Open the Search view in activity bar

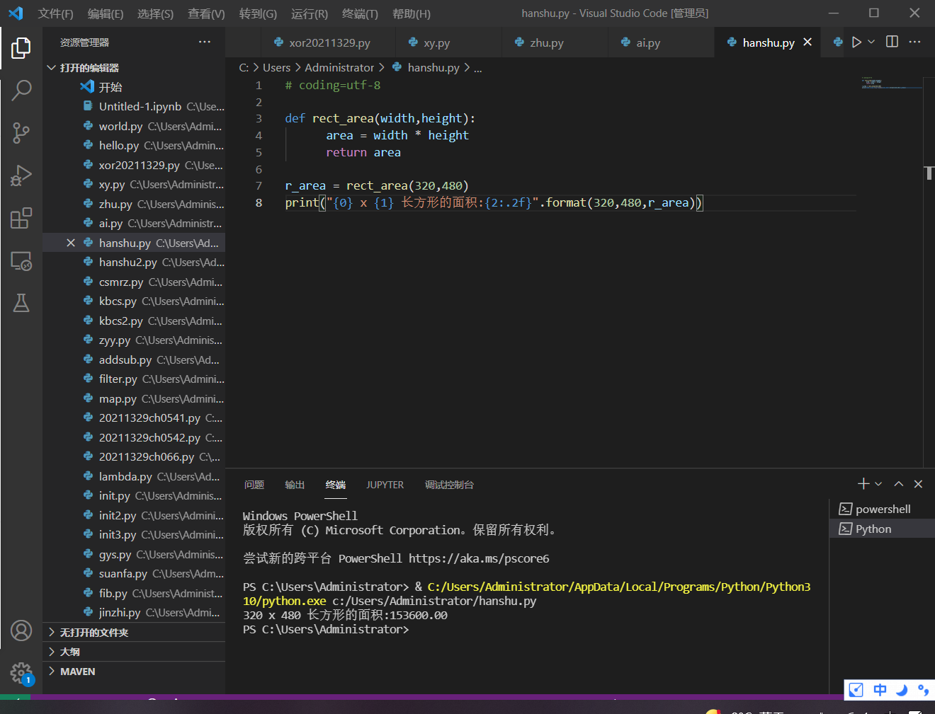click(x=21, y=90)
